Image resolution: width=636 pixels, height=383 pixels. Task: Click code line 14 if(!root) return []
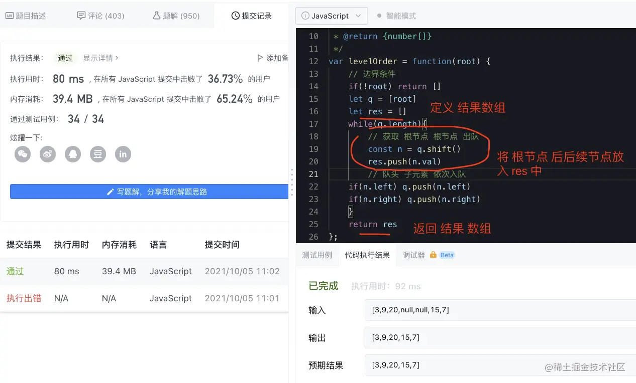[x=394, y=86]
